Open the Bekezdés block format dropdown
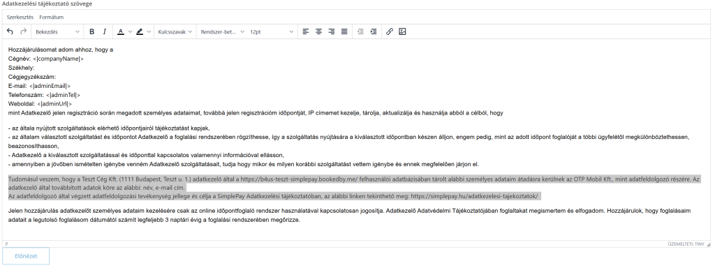 pyautogui.click(x=57, y=32)
